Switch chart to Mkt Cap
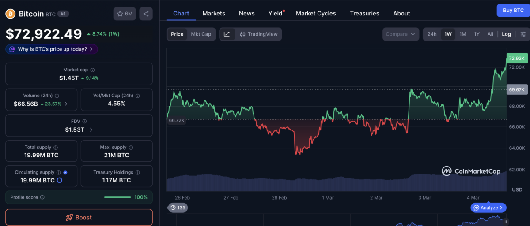The height and width of the screenshot is (226, 530). click(x=201, y=34)
